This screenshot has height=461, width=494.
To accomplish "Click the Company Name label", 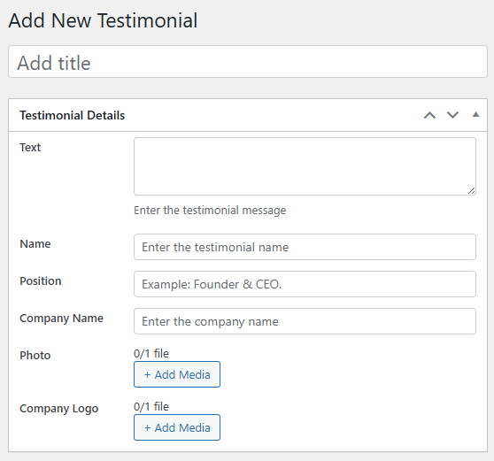I will 61,319.
